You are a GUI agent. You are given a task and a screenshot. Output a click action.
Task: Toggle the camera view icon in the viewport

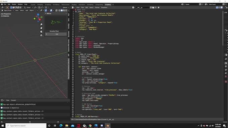pos(41,32)
